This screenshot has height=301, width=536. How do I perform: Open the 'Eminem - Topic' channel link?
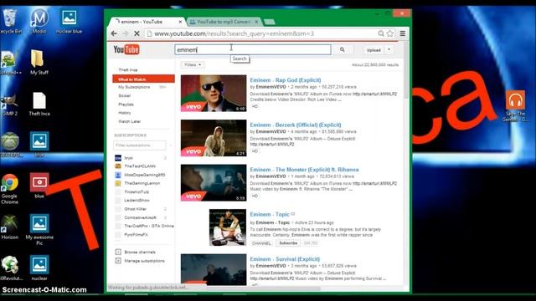tap(270, 214)
